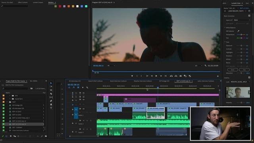The image size is (254, 143).
Task: Open the Natasha Interview Cutdown timeline tab
Action: click(143, 81)
